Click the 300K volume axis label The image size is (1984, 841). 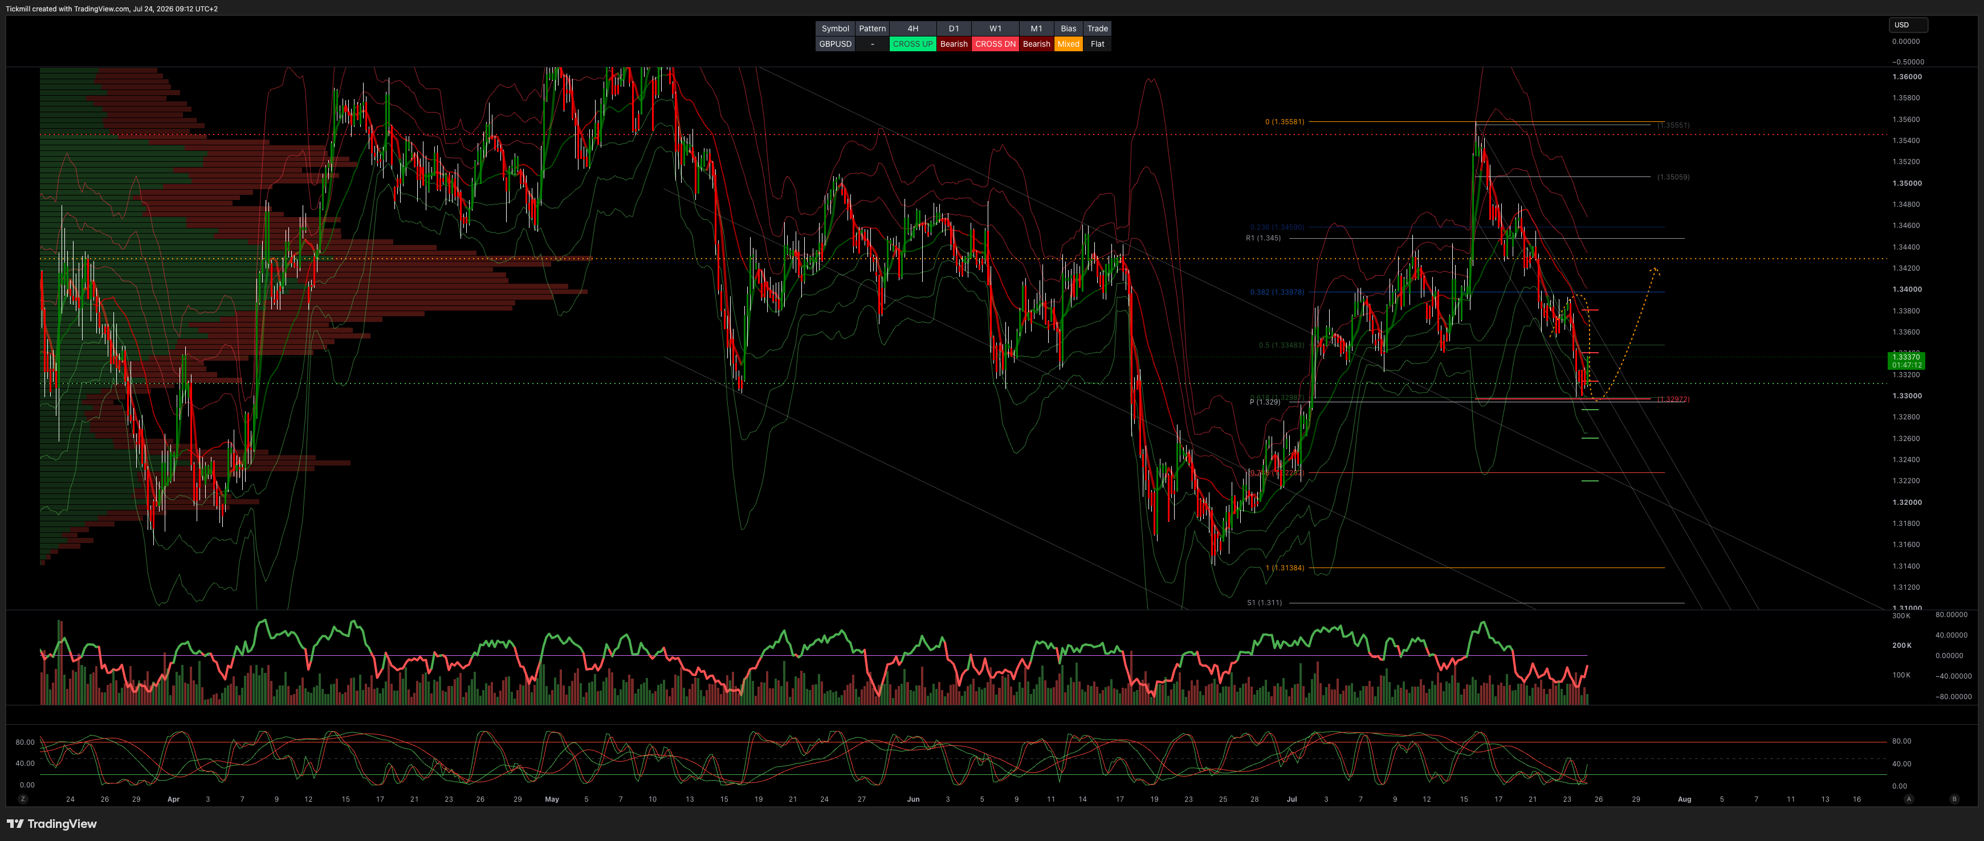[x=1901, y=616]
